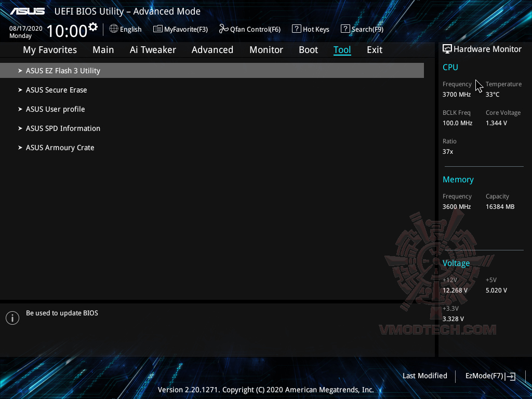Open the Exit menu
532x399 pixels.
[374, 50]
